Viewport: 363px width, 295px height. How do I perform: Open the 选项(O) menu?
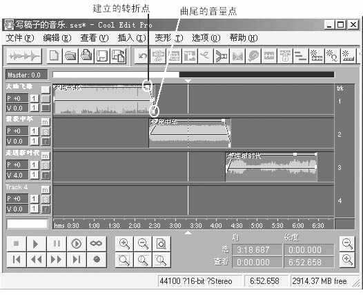coord(206,38)
